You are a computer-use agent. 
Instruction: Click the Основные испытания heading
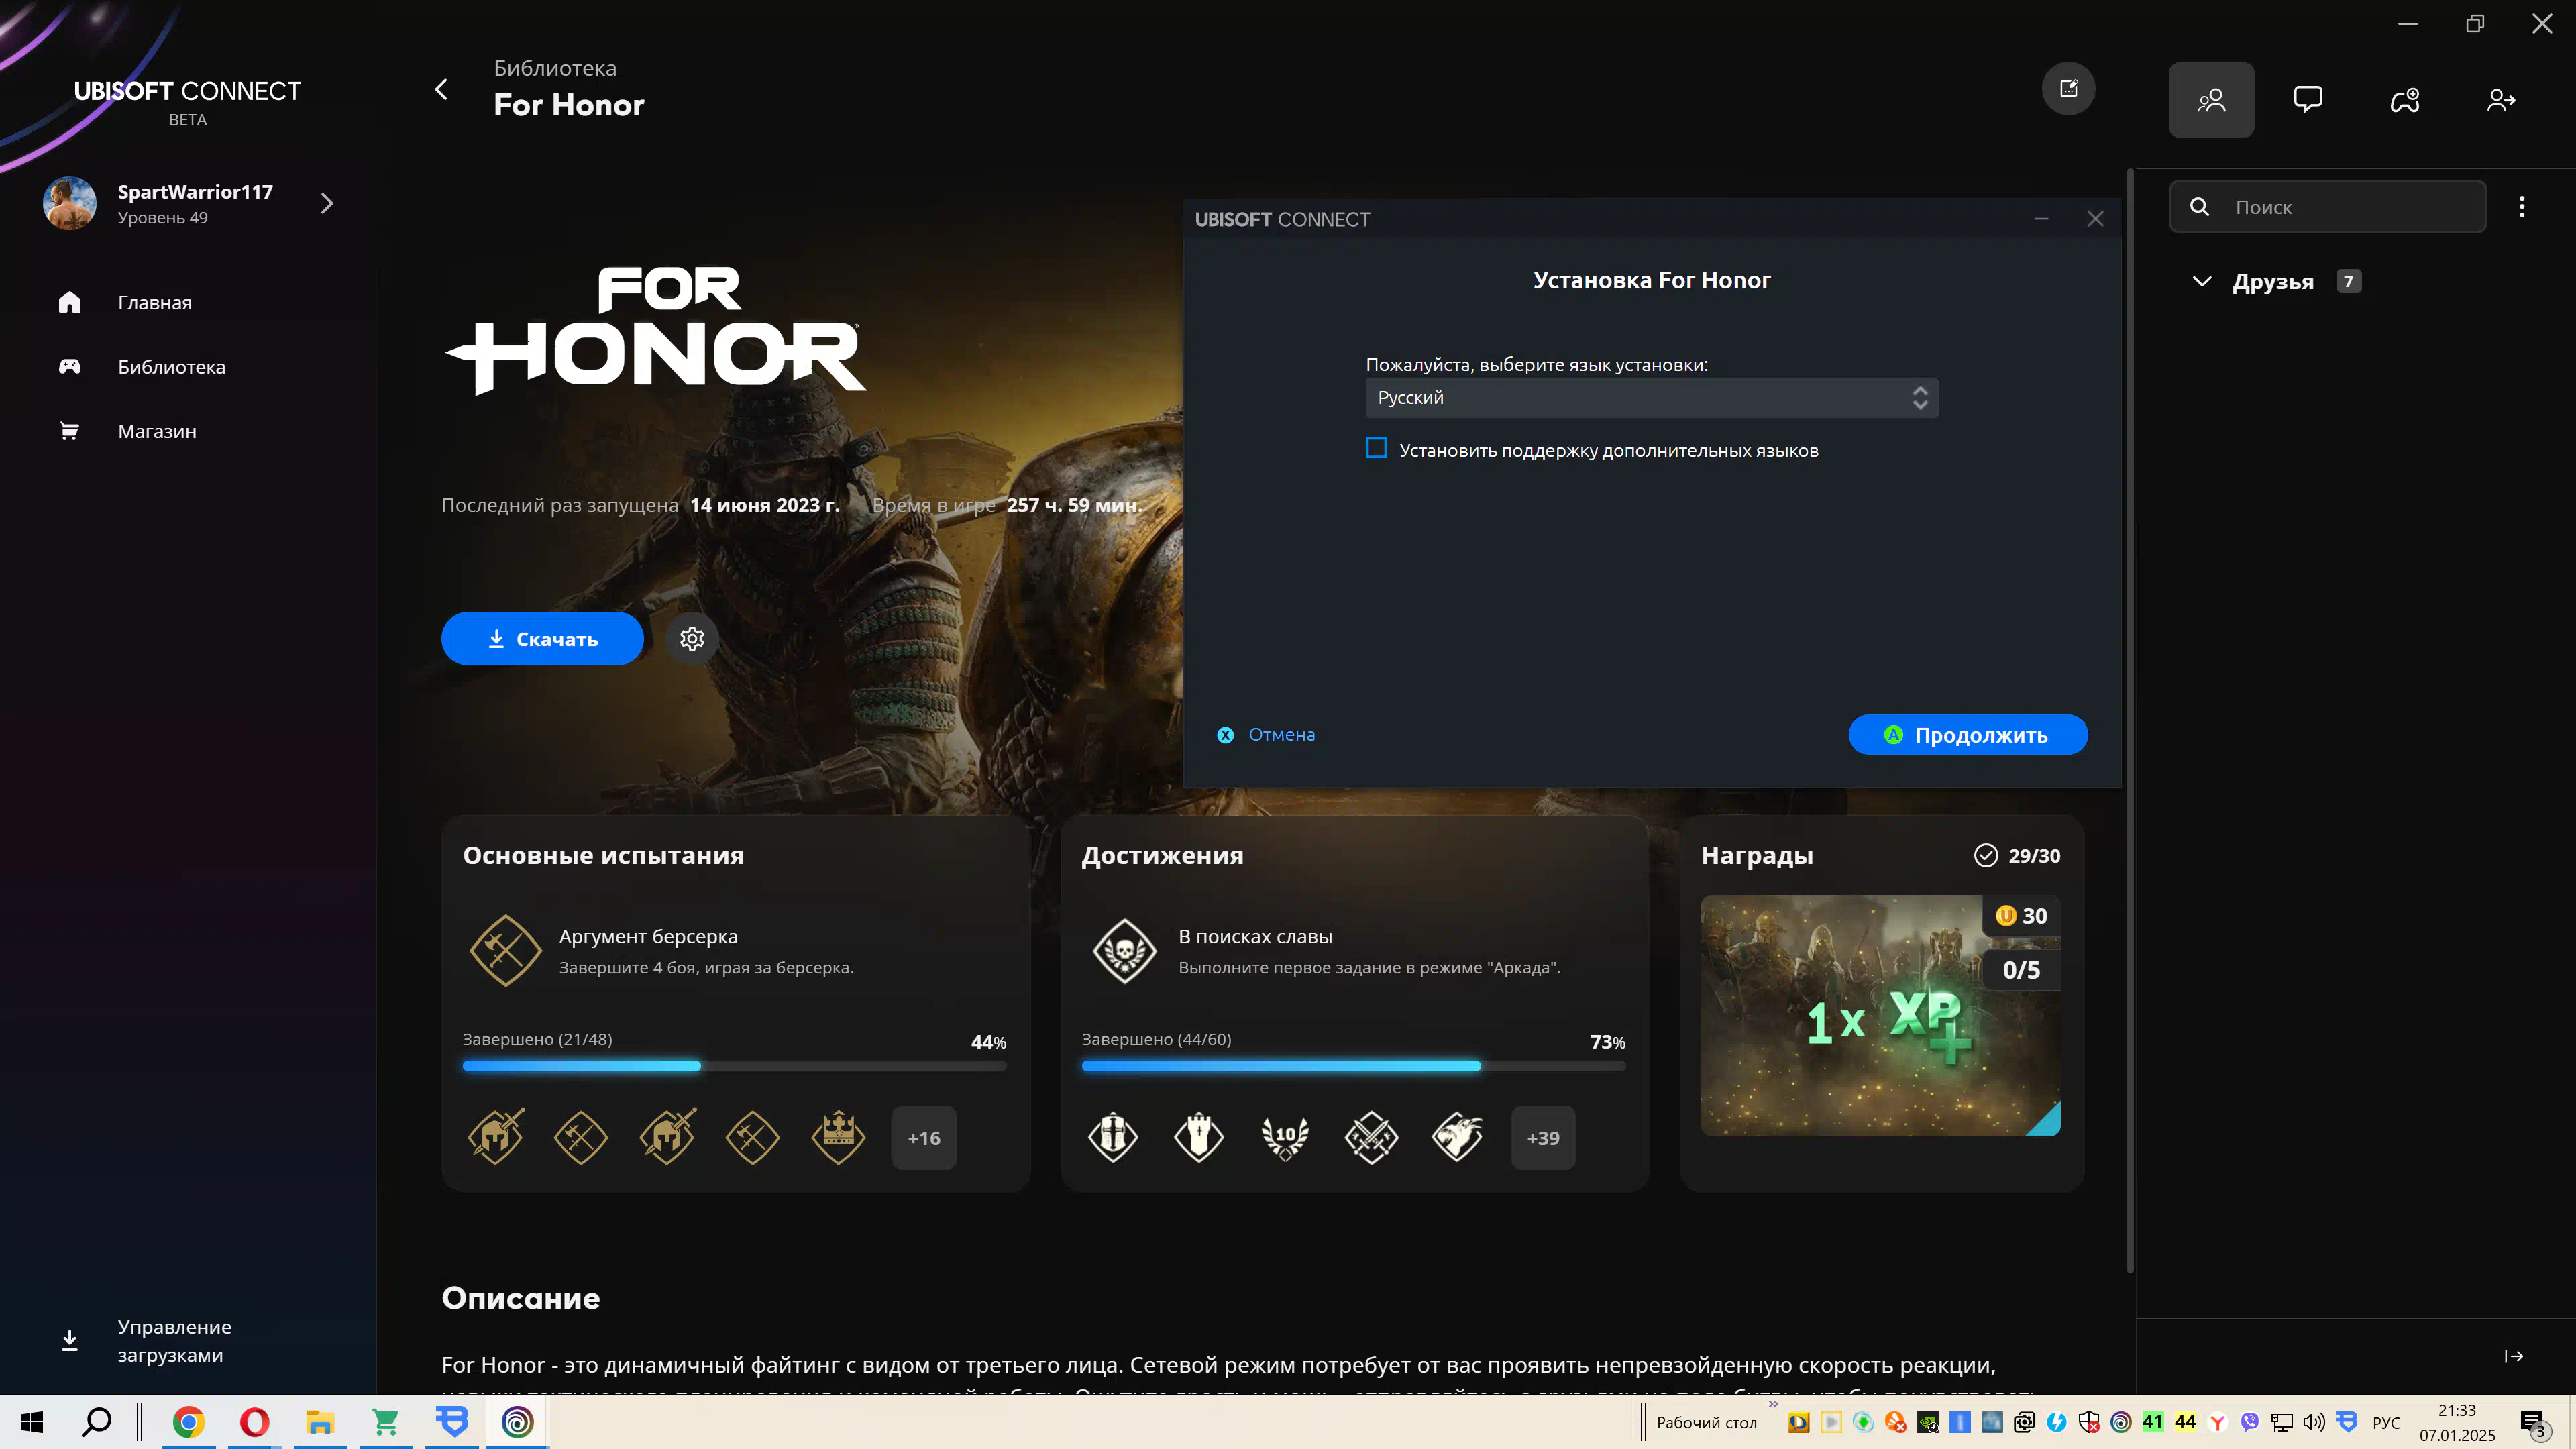603,855
